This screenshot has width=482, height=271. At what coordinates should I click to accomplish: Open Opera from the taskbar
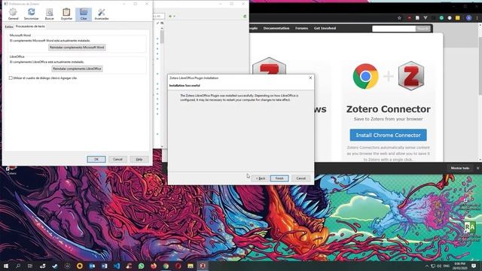tap(178, 266)
